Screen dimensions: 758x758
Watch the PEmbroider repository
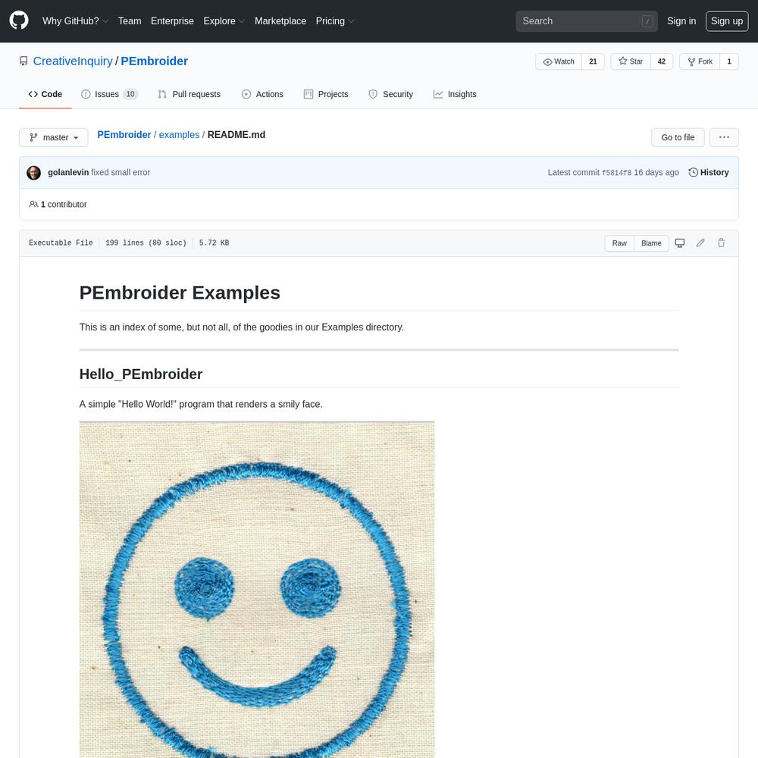click(x=559, y=61)
